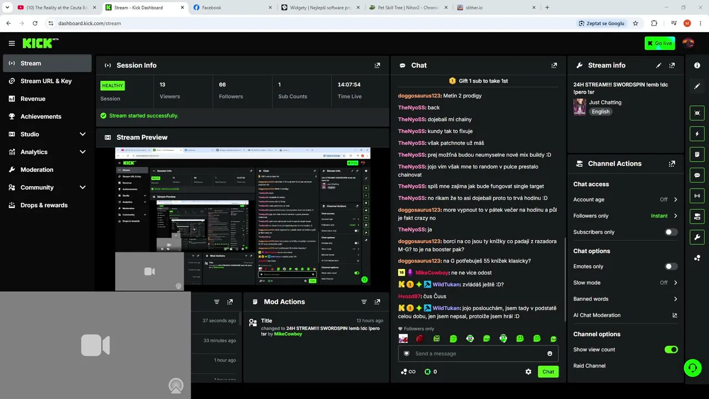The image size is (709, 399).
Task: Open Account age options
Action: point(625,199)
